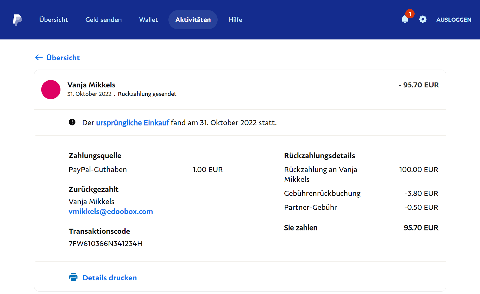Select the Aktivitäten tab
The height and width of the screenshot is (294, 480).
(x=193, y=20)
